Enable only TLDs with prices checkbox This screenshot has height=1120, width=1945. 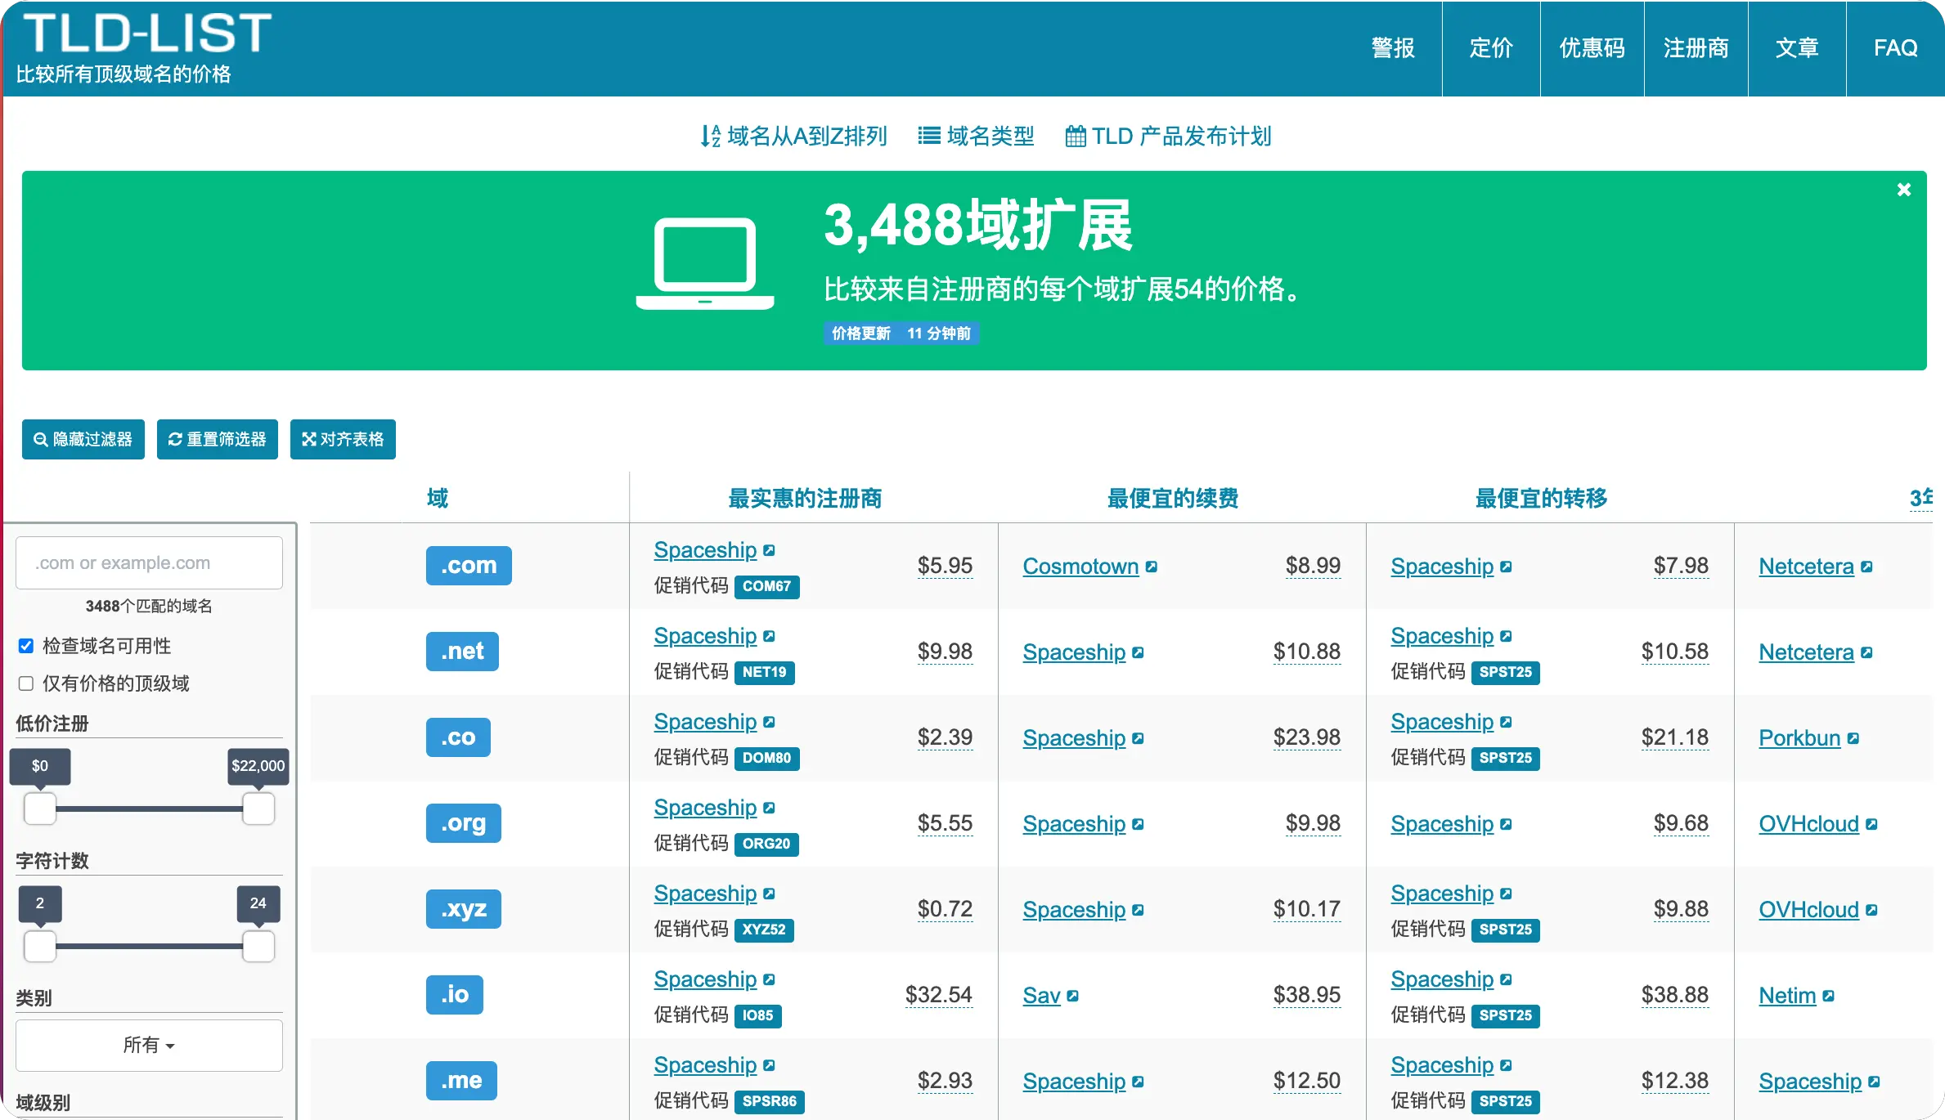coord(26,683)
